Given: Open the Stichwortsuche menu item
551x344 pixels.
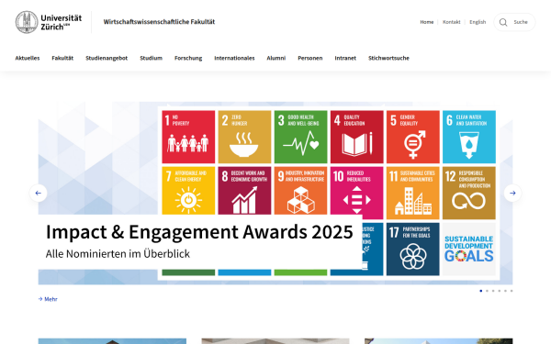Looking at the screenshot, I should [x=388, y=59].
